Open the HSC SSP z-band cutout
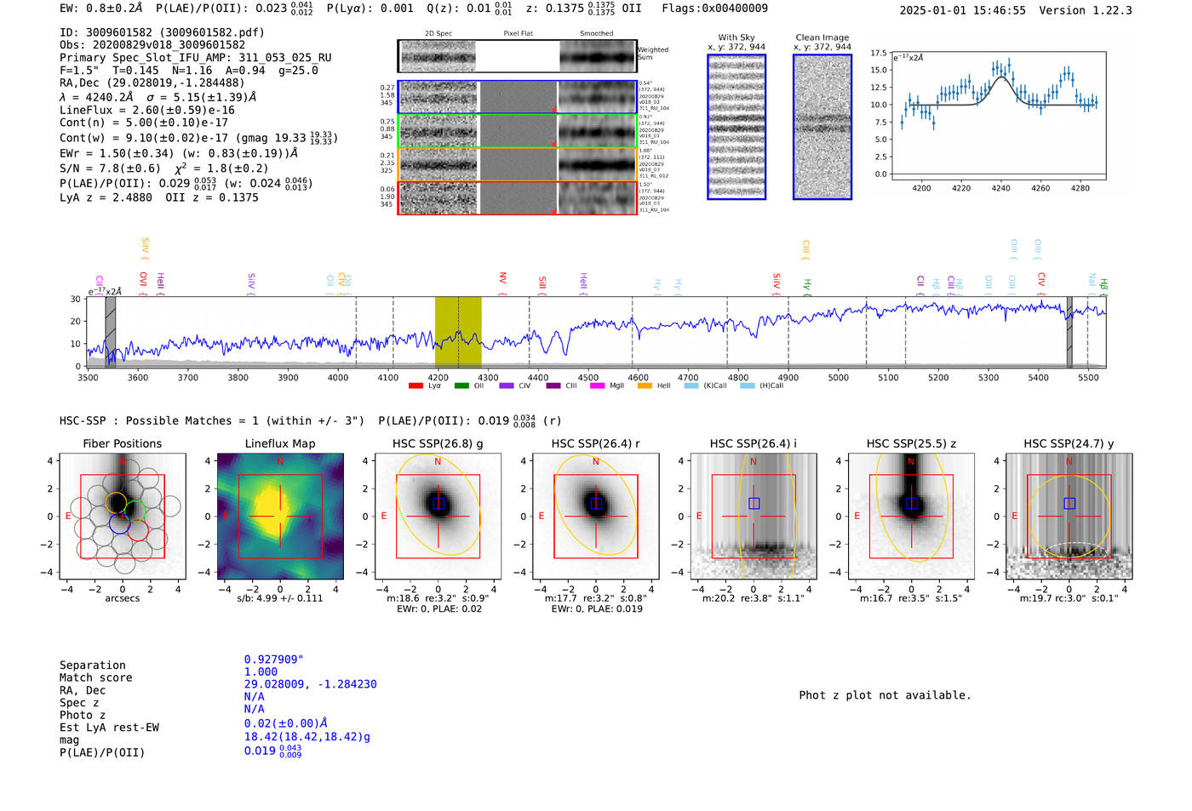1192x811 pixels. tap(911, 517)
